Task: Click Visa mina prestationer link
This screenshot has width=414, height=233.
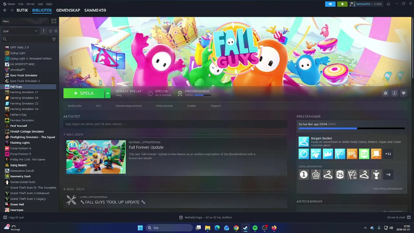Action: [x=387, y=189]
